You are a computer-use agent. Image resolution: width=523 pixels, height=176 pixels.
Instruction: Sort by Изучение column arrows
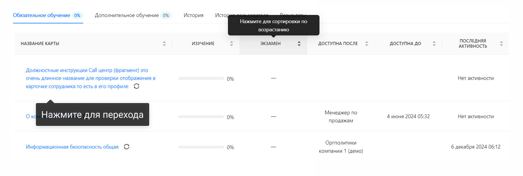pyautogui.click(x=231, y=43)
